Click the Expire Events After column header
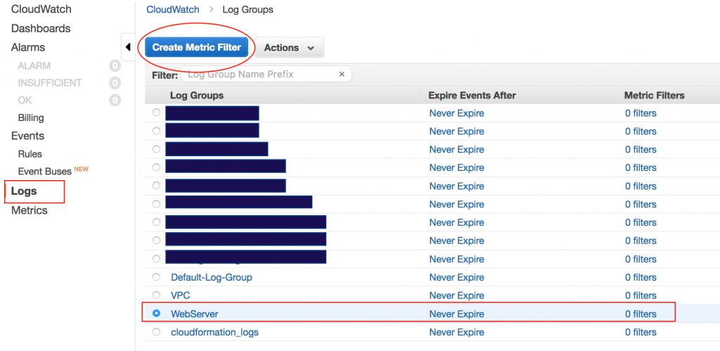 472,96
